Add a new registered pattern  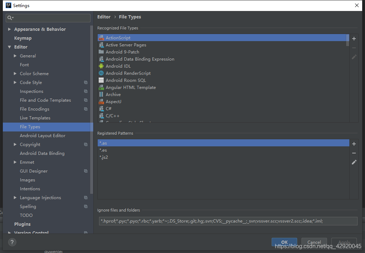[x=354, y=144]
